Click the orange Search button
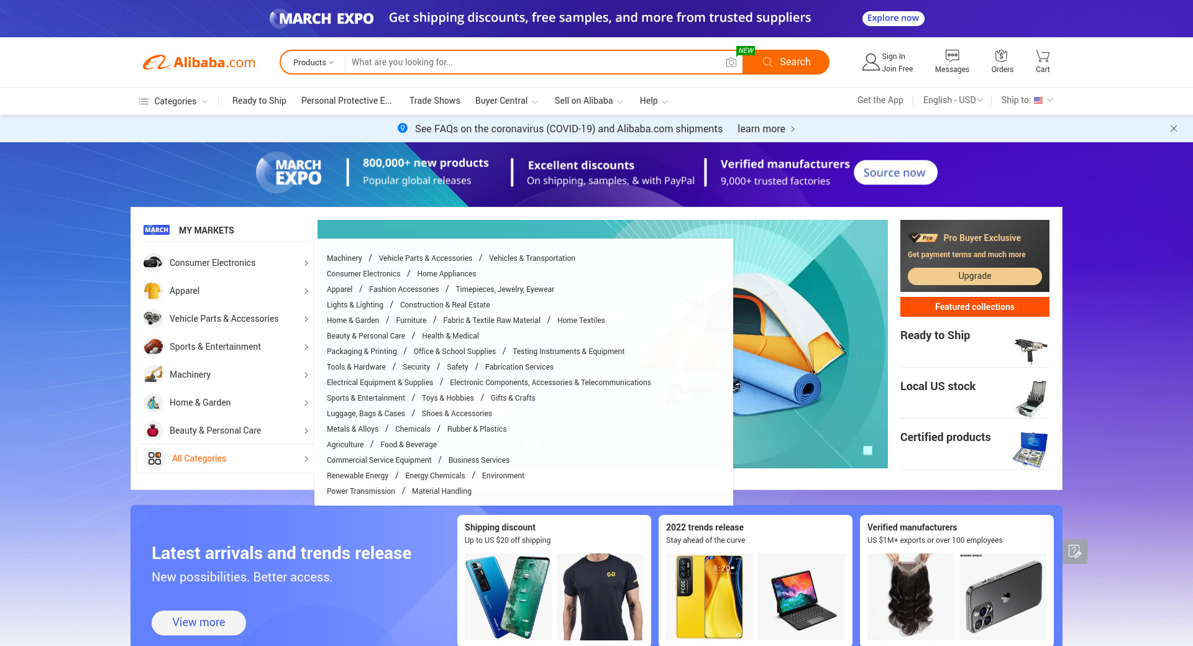1193x646 pixels. (786, 62)
